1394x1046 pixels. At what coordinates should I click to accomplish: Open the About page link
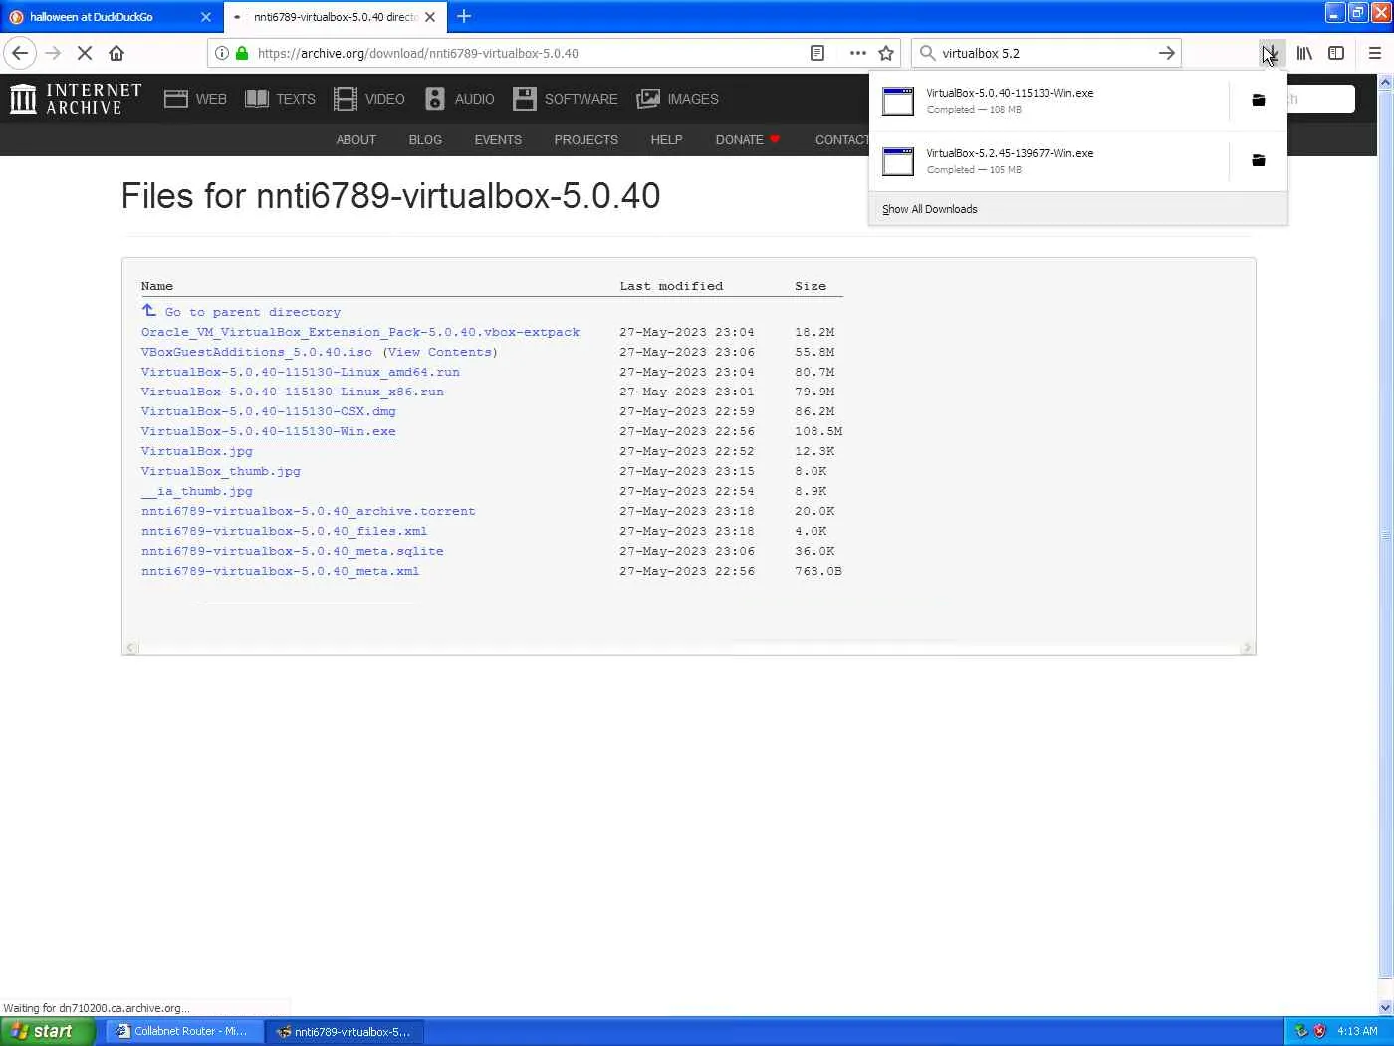356,140
